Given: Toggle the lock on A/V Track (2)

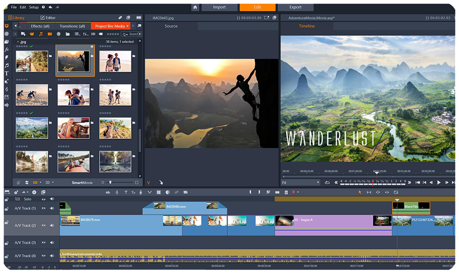Looking at the screenshot, I should (6, 223).
